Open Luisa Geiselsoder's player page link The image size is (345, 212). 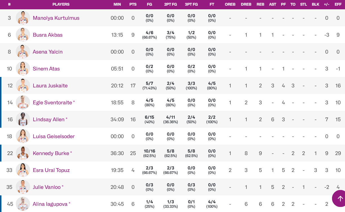[x=54, y=136]
